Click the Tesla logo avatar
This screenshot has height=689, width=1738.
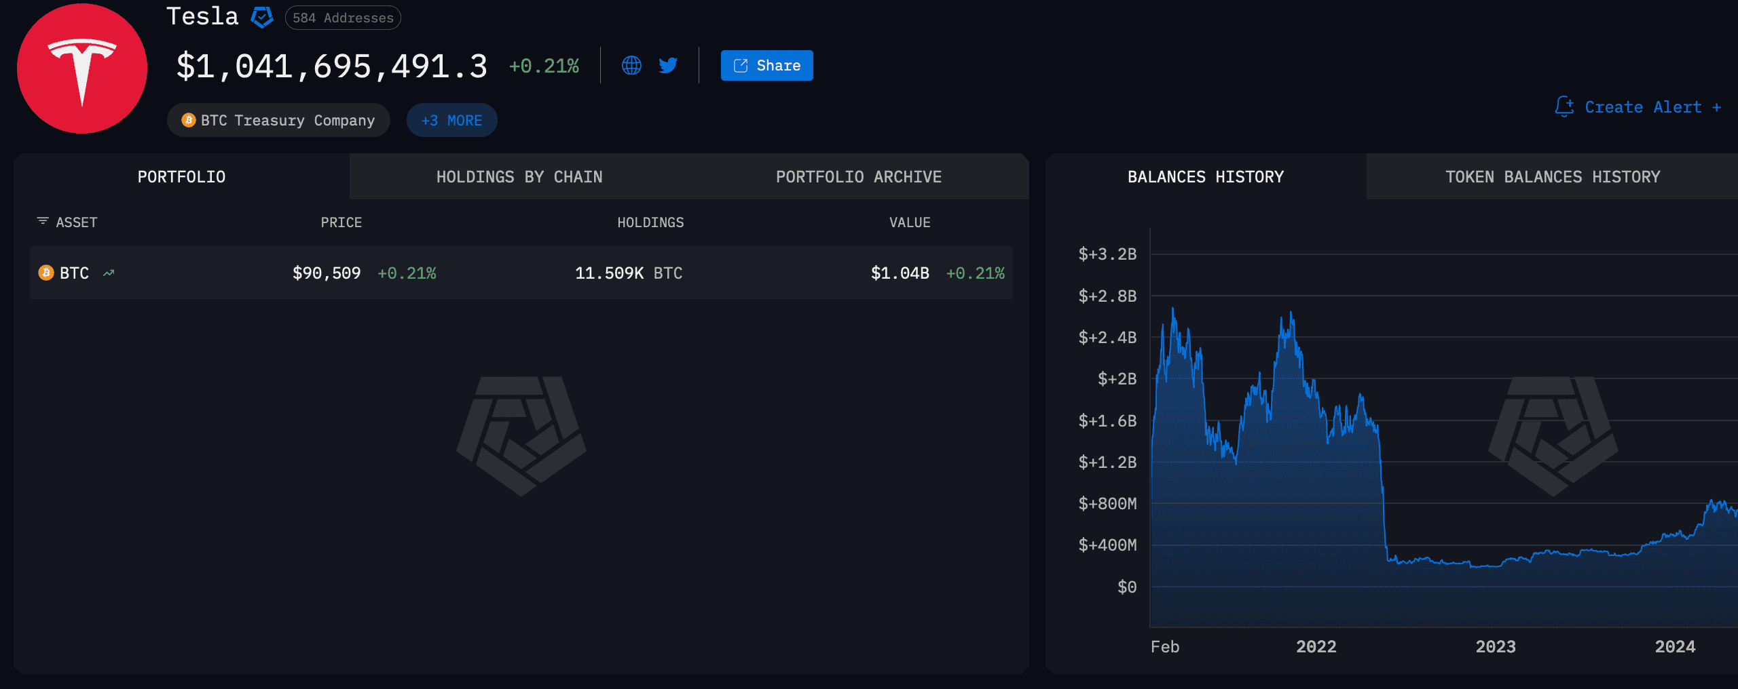pyautogui.click(x=82, y=68)
